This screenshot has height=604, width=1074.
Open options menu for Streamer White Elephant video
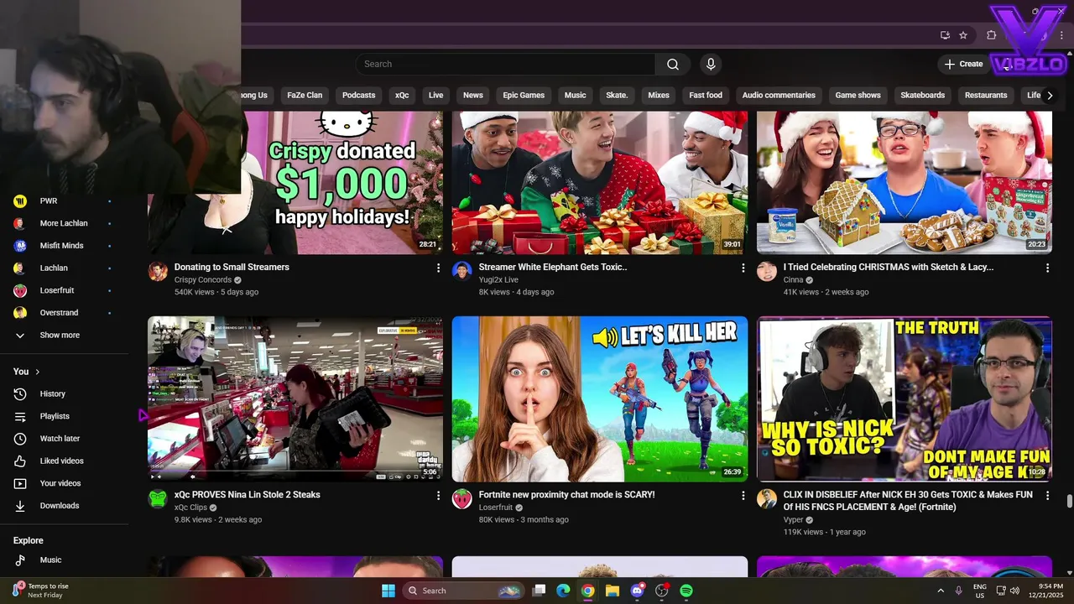point(743,268)
